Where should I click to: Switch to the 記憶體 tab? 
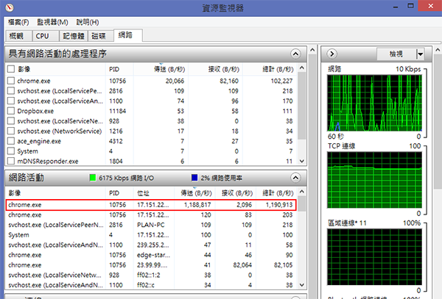[x=71, y=36]
